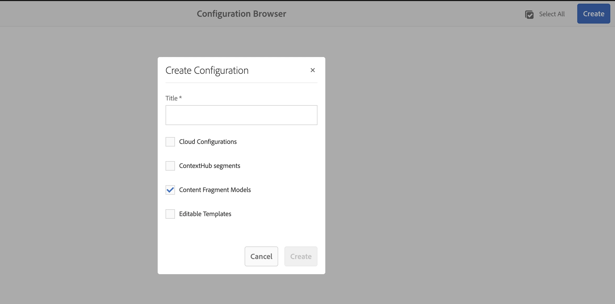Click the ContextHub segments label text
The height and width of the screenshot is (304, 615).
pyautogui.click(x=210, y=166)
